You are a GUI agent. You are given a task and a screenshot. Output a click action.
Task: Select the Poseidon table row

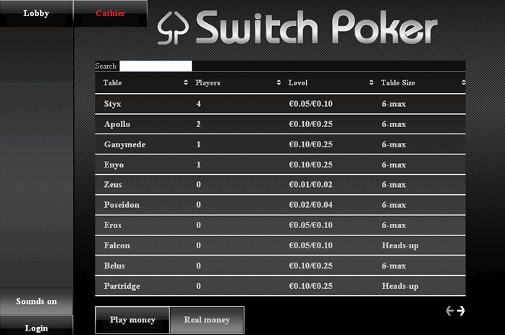click(280, 205)
